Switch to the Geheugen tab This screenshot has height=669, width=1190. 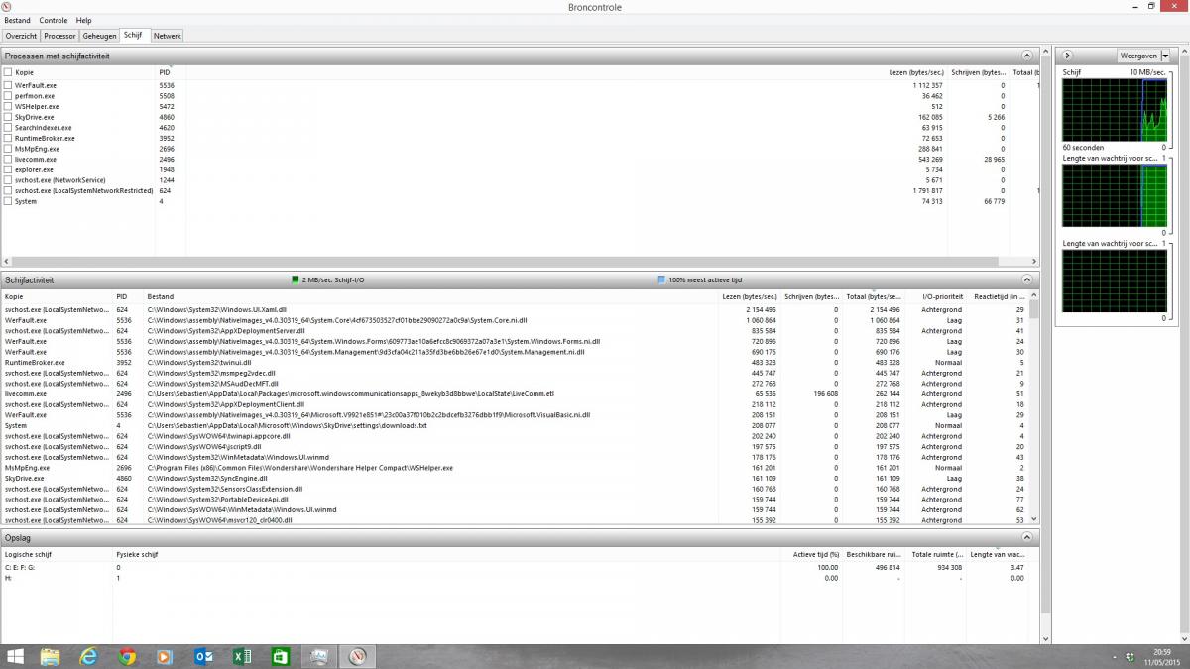click(x=99, y=36)
